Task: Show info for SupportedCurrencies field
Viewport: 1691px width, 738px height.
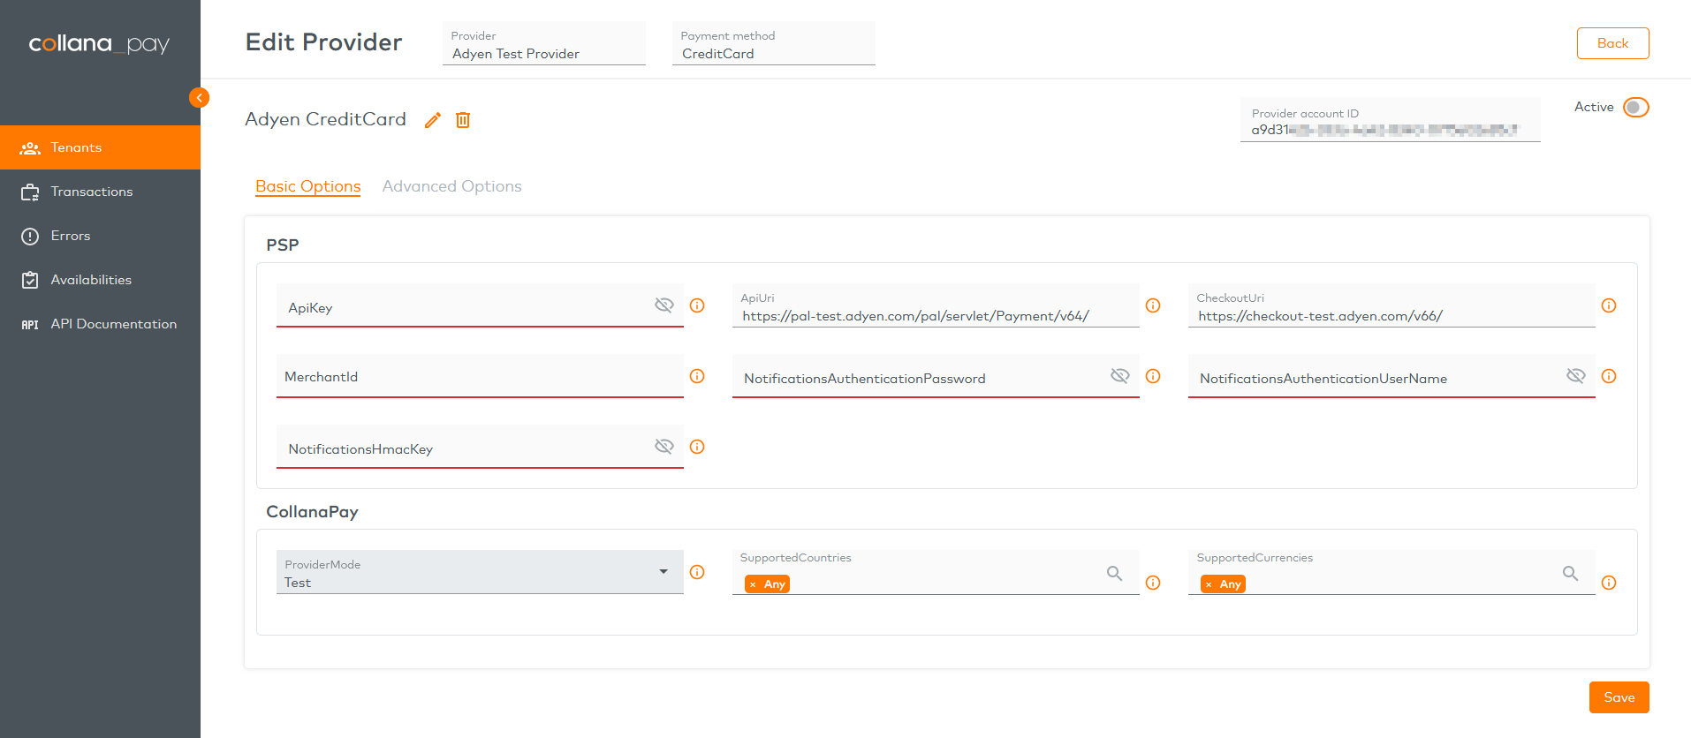Action: [x=1609, y=583]
